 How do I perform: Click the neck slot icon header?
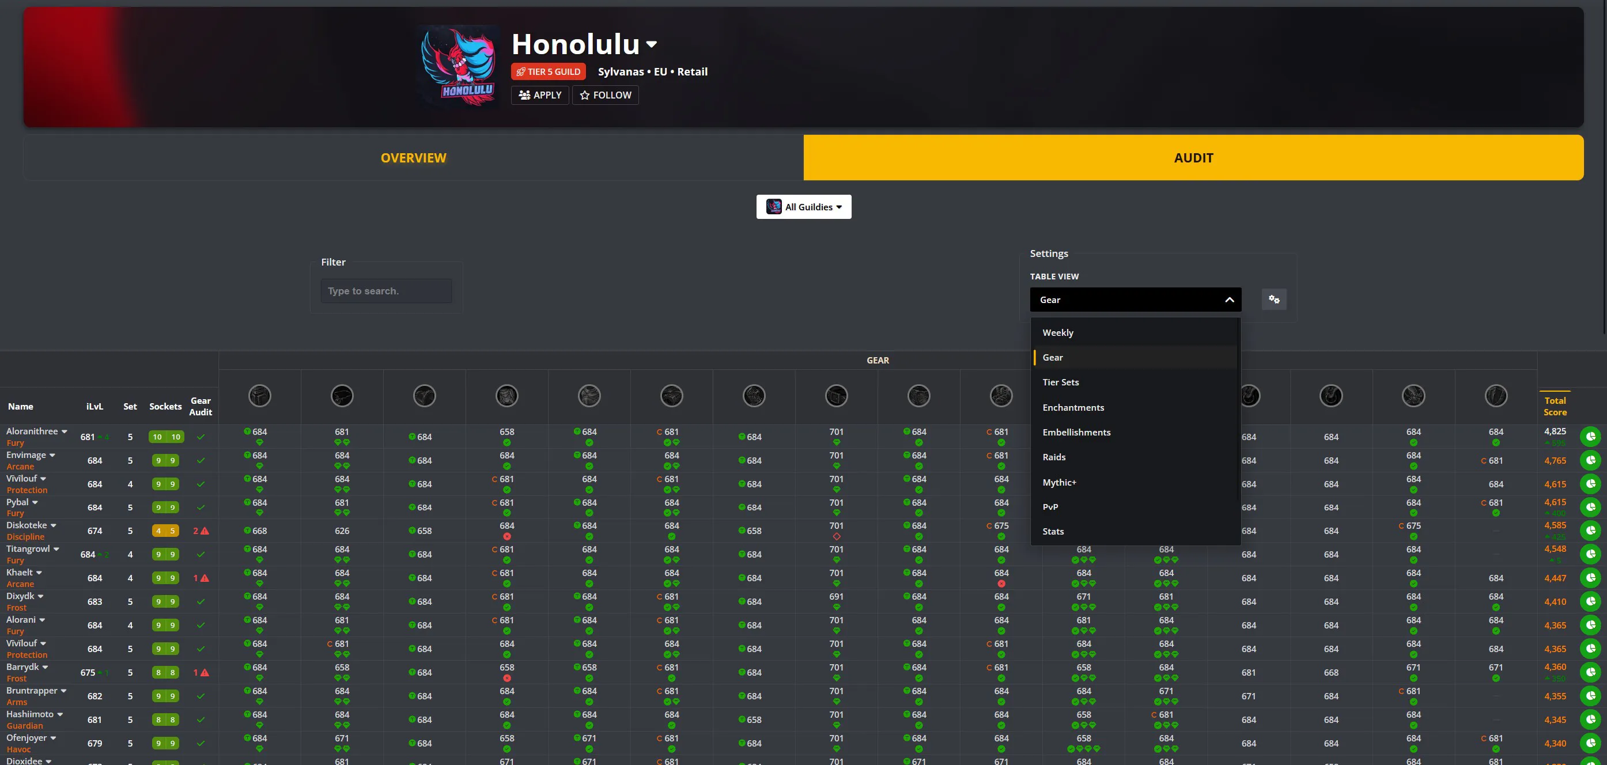(342, 396)
